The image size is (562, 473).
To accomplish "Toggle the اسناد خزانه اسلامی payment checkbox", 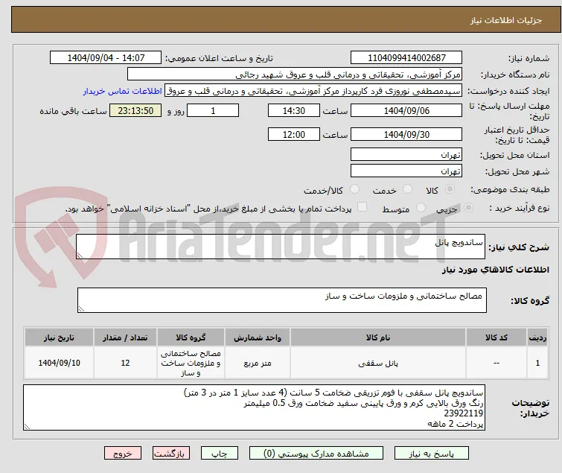I will click(363, 207).
